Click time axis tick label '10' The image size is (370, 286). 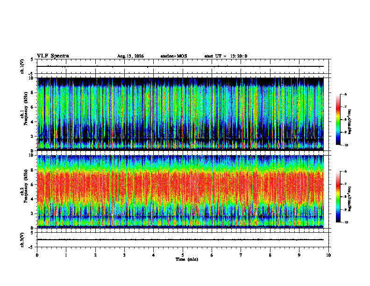pos(328,255)
